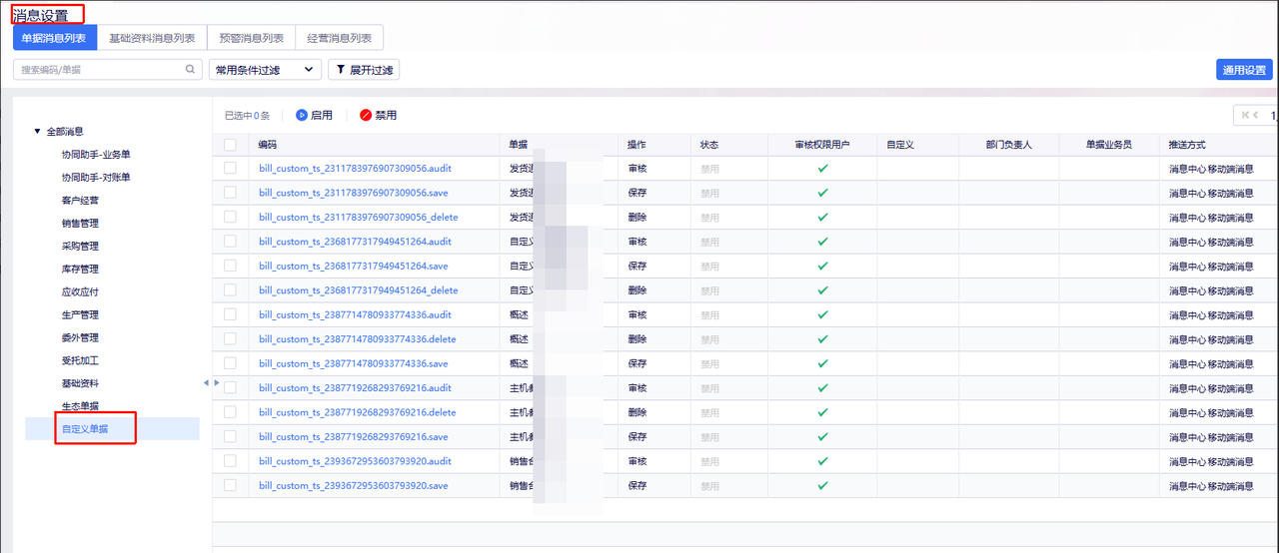Click the 部门负责人 column header

pos(1009,145)
